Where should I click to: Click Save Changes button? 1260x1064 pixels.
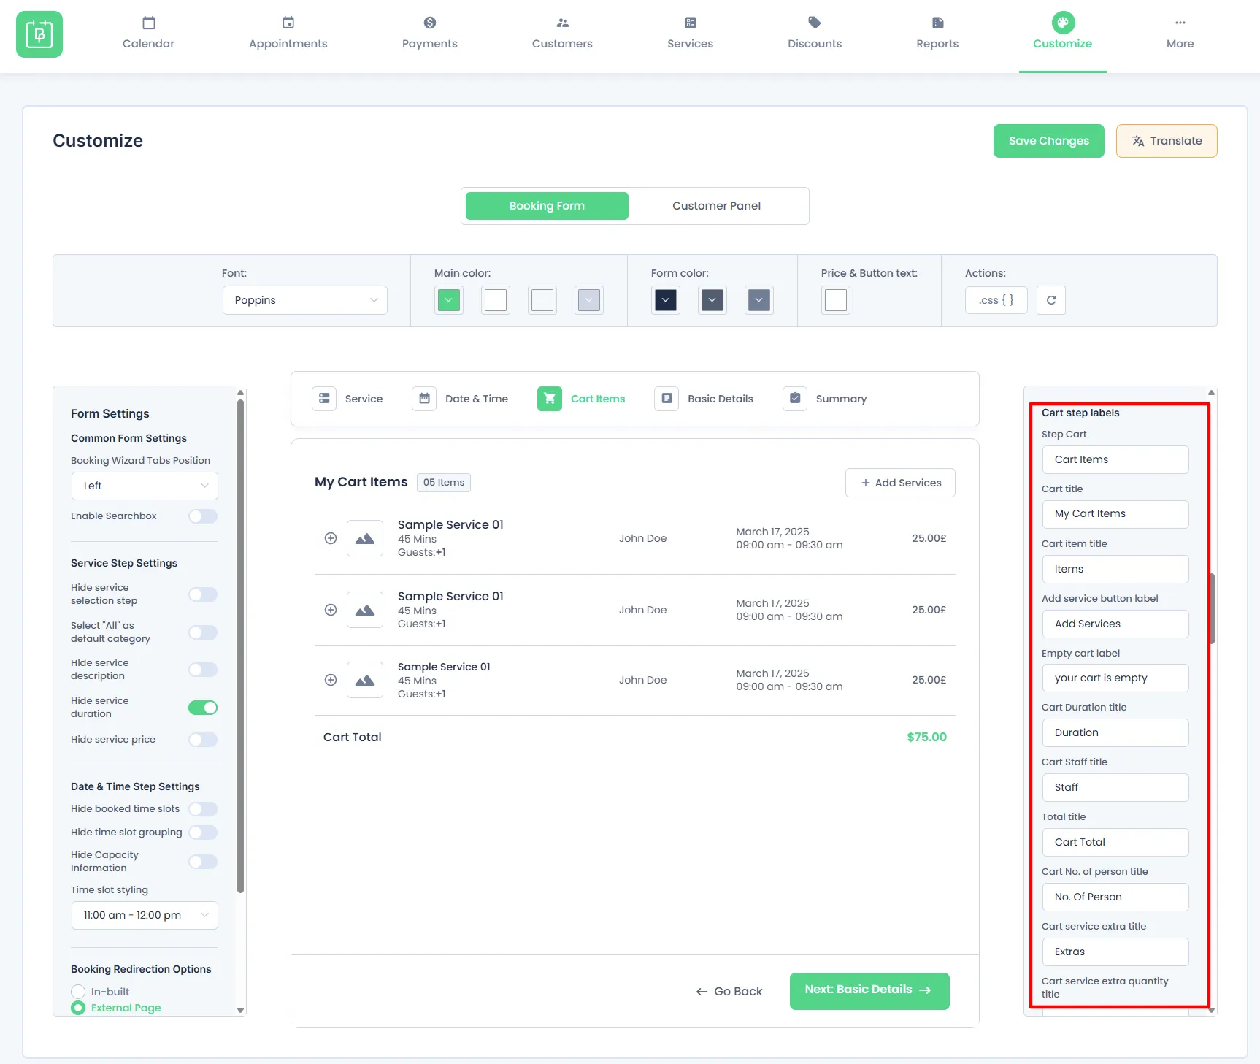(x=1048, y=141)
